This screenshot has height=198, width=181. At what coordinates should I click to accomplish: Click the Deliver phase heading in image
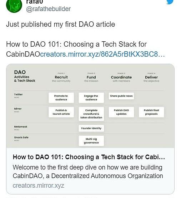(151, 77)
